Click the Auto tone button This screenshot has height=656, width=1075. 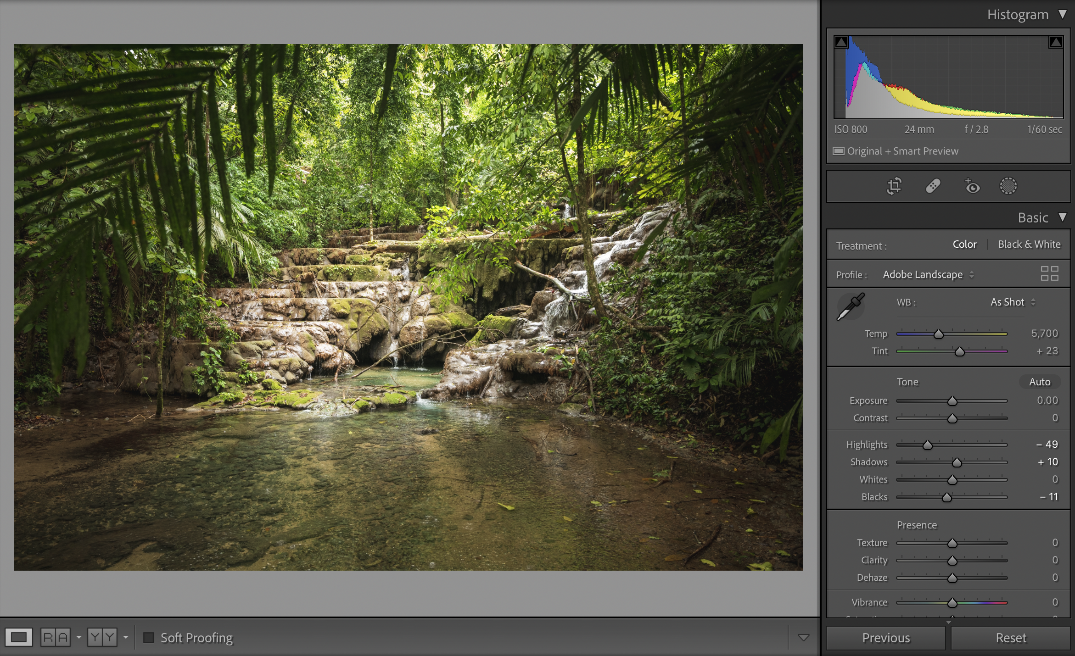point(1039,382)
